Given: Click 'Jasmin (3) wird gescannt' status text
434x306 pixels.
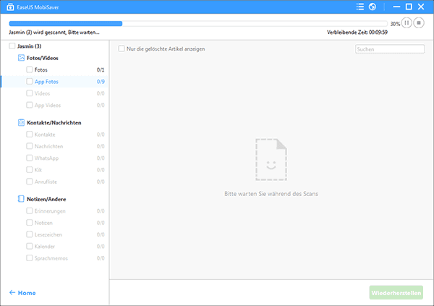Looking at the screenshot, I should [54, 33].
